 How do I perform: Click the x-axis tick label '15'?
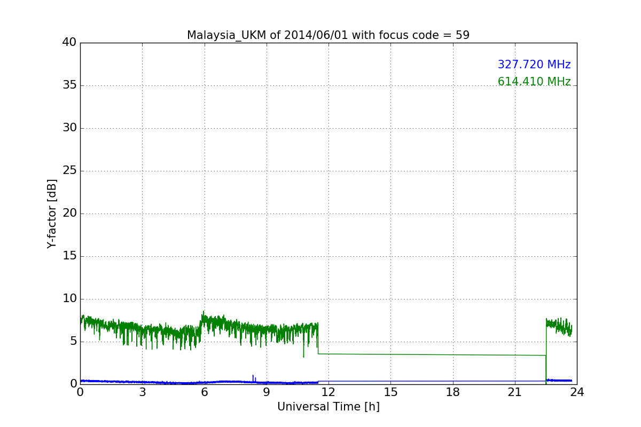coord(390,392)
